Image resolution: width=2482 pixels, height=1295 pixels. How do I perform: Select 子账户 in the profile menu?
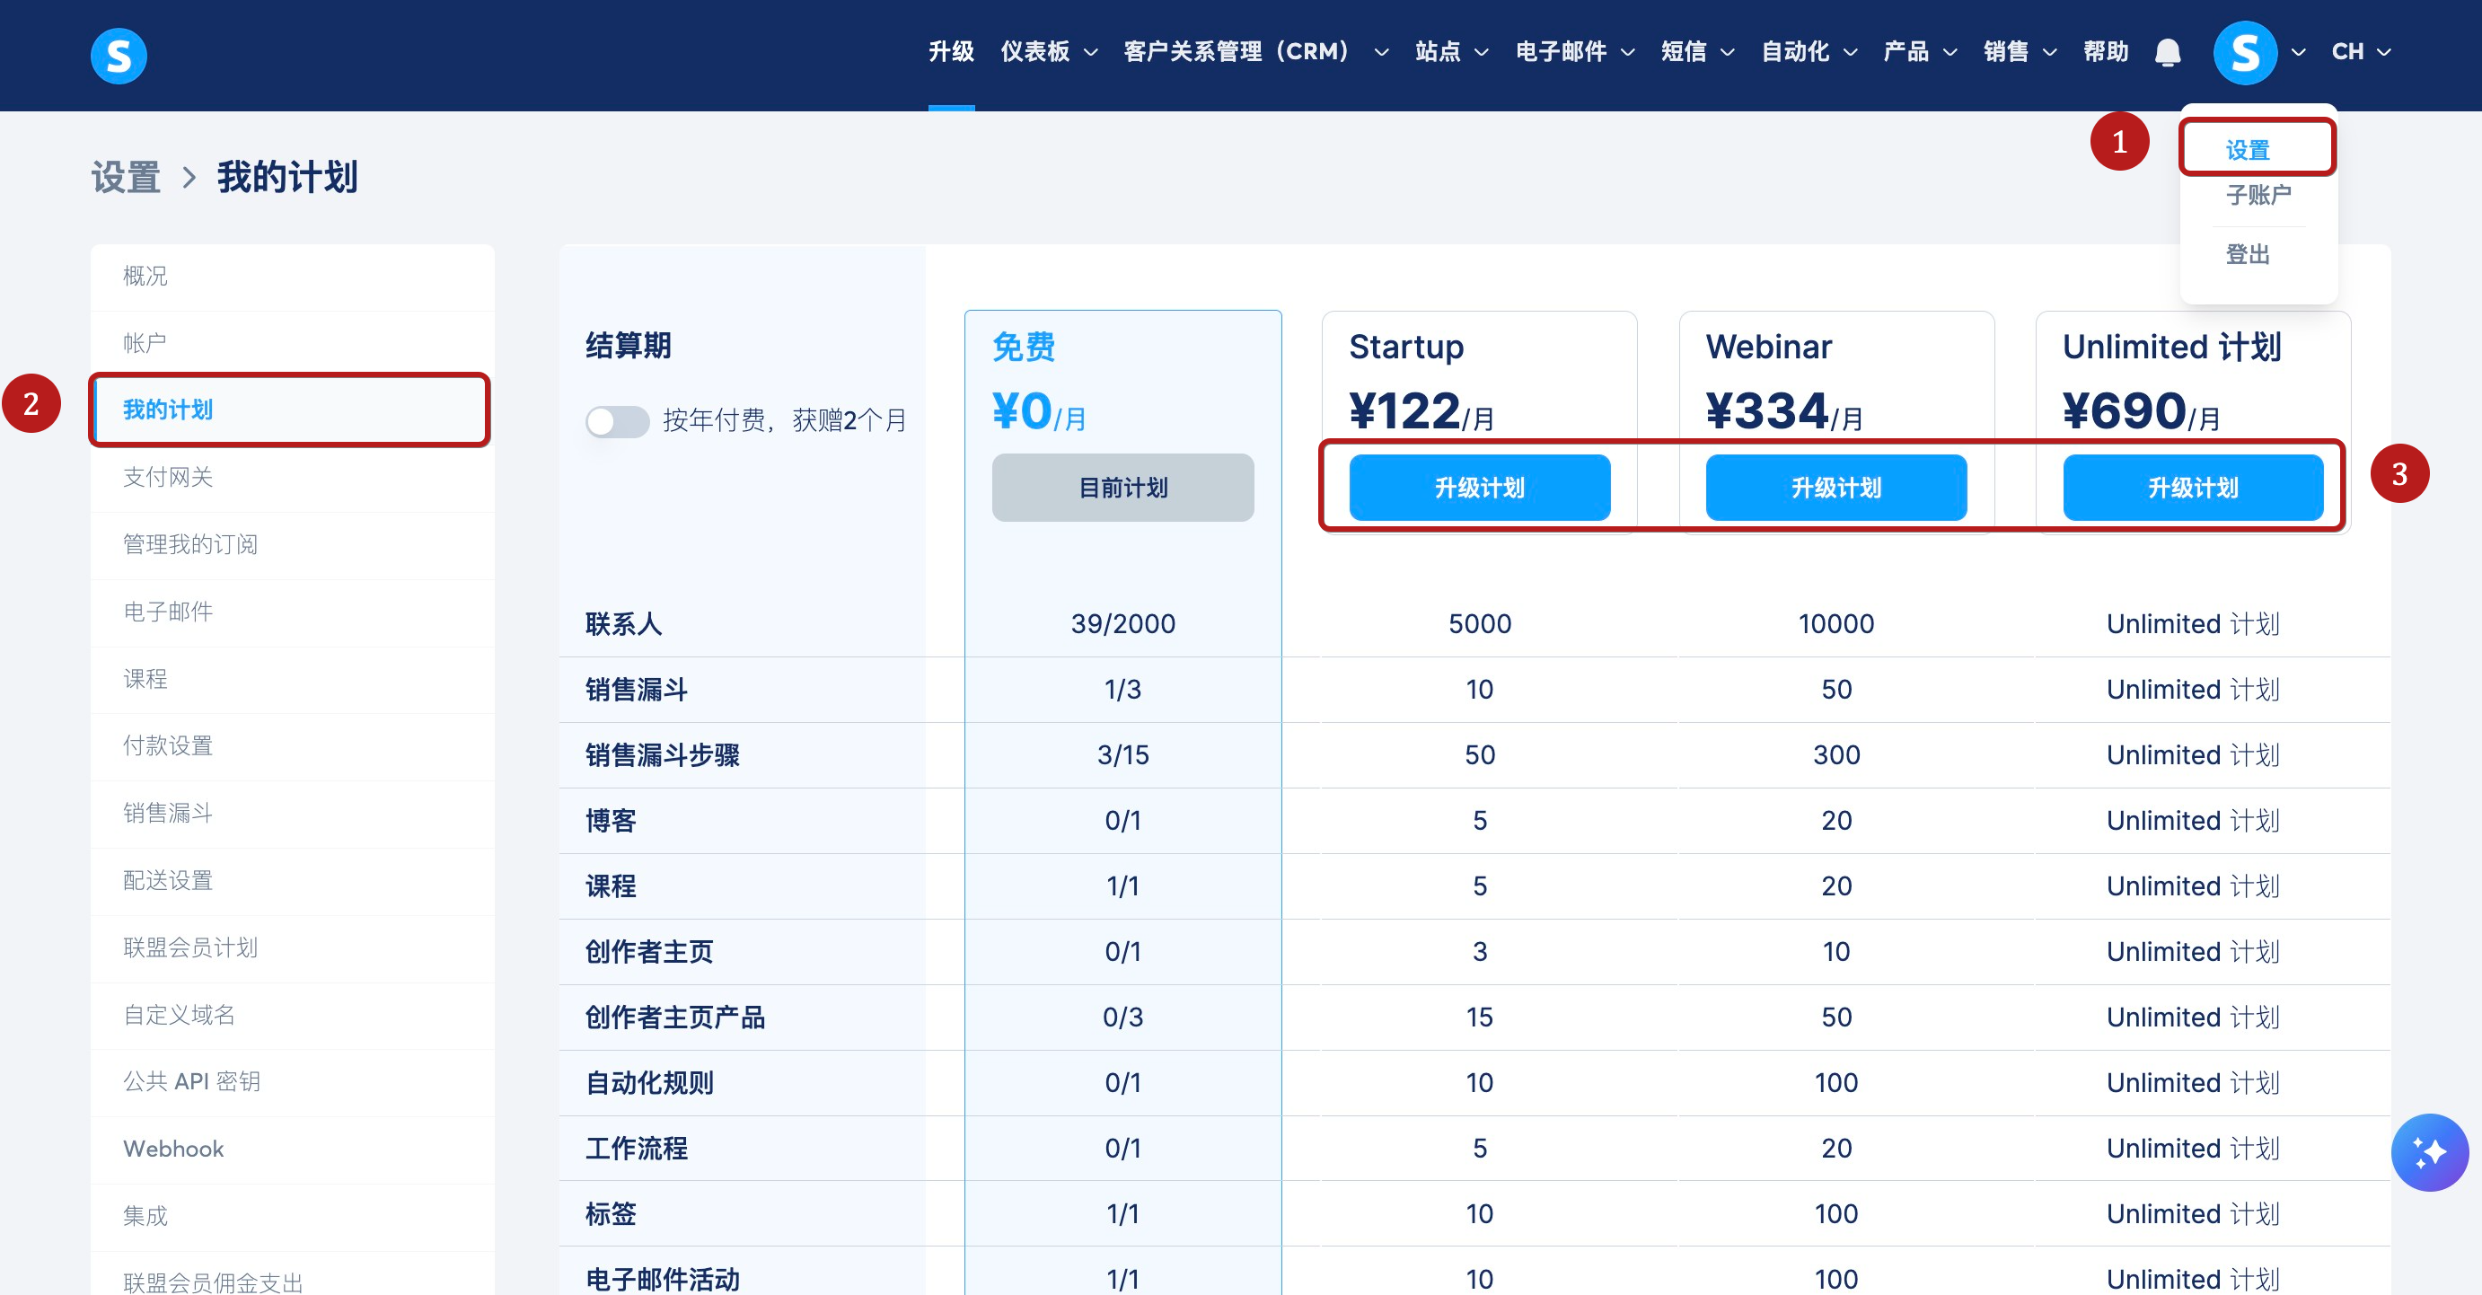tap(2257, 196)
